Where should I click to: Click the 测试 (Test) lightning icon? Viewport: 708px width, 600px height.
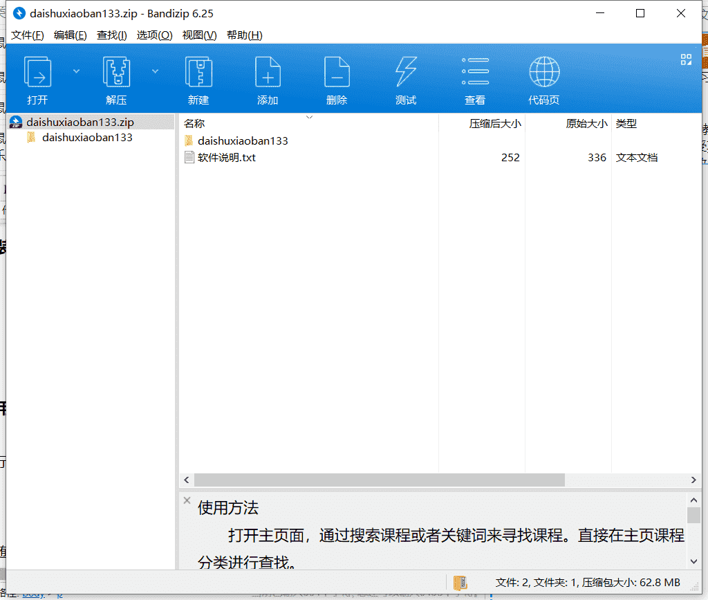(406, 72)
